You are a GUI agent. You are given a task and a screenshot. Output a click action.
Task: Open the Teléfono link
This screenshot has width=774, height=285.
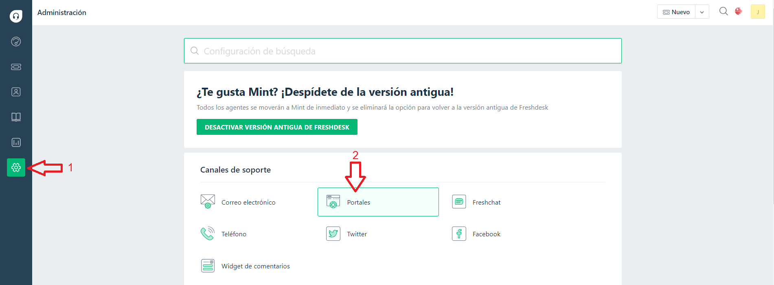point(234,234)
